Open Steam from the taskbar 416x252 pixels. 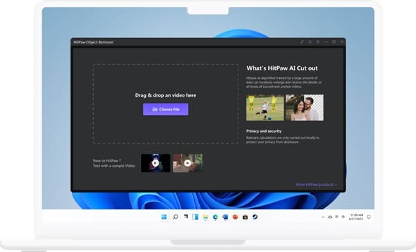tap(255, 217)
